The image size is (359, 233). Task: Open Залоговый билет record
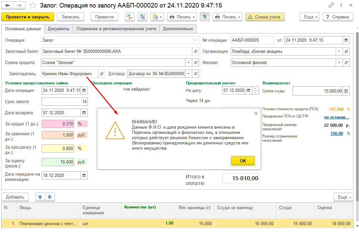[196, 52]
